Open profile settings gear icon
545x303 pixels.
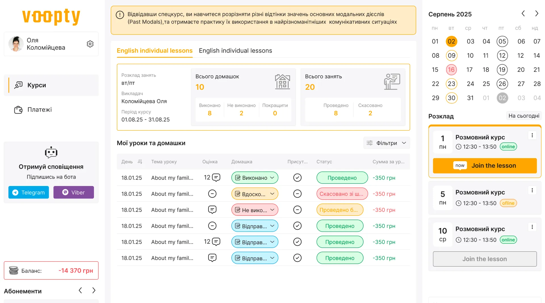[90, 44]
